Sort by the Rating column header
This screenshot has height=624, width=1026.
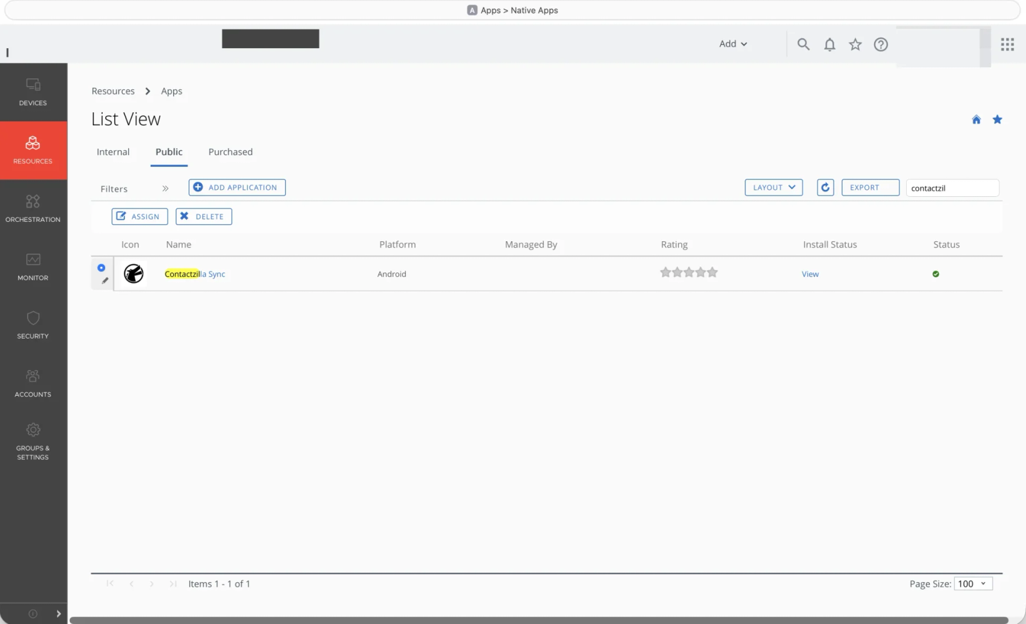point(674,244)
